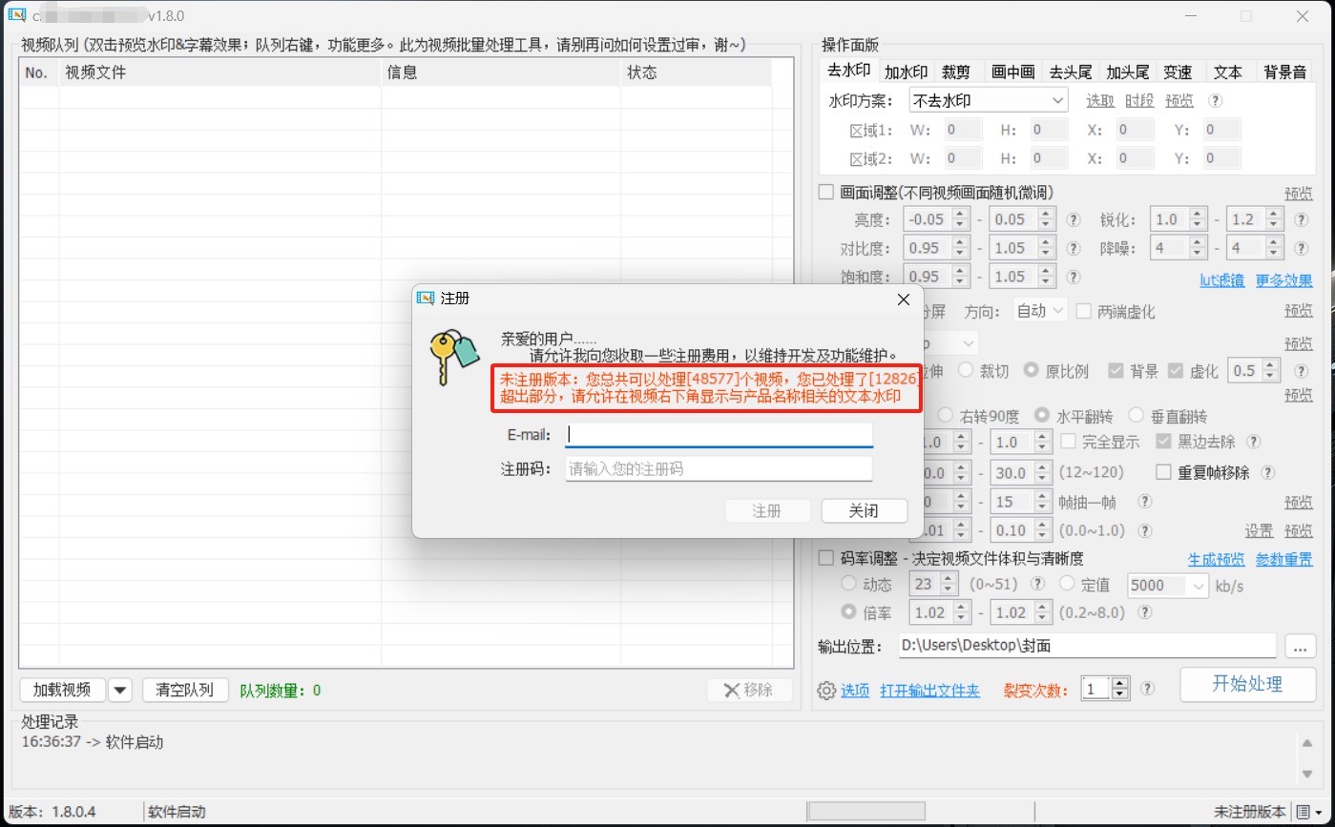
Task: Click the 参数重置 link
Action: (x=1283, y=559)
